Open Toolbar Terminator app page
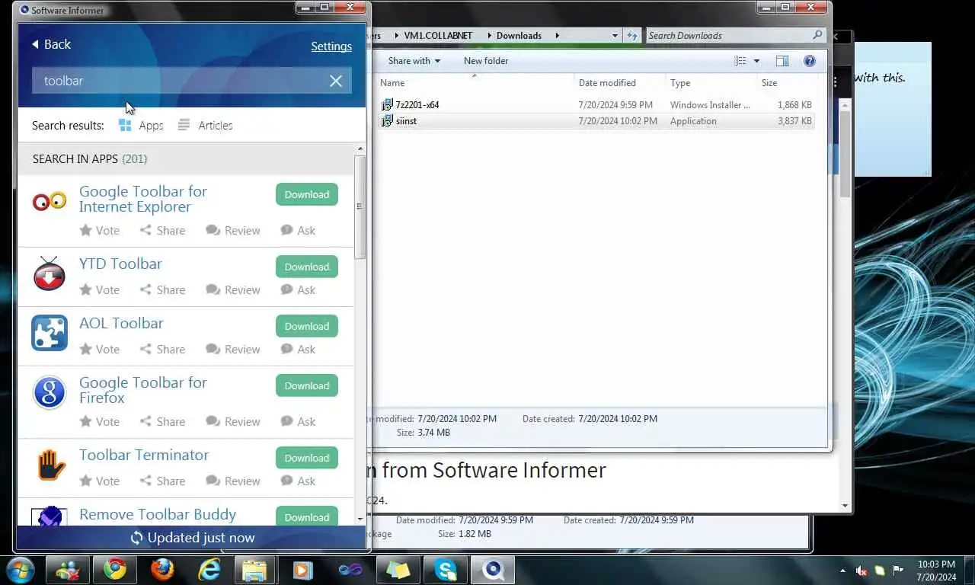 [x=144, y=455]
